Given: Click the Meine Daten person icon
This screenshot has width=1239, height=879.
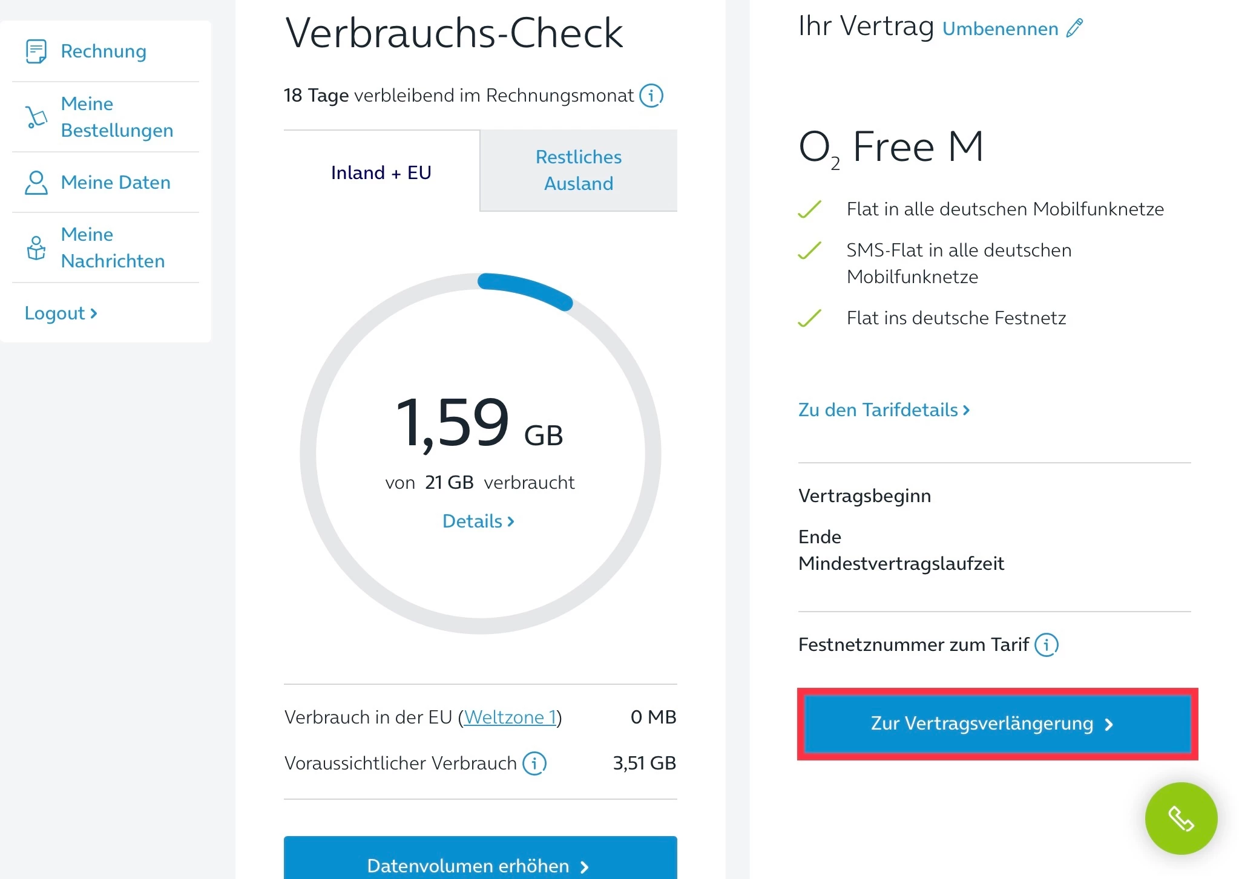Looking at the screenshot, I should 36,182.
